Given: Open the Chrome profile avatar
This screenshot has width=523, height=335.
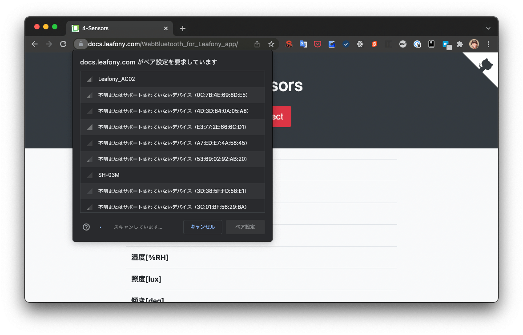Looking at the screenshot, I should (474, 44).
